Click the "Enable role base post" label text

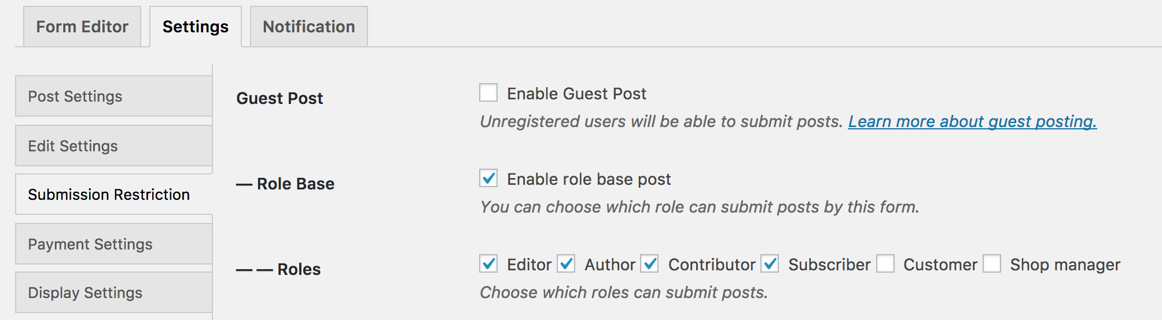click(x=589, y=179)
